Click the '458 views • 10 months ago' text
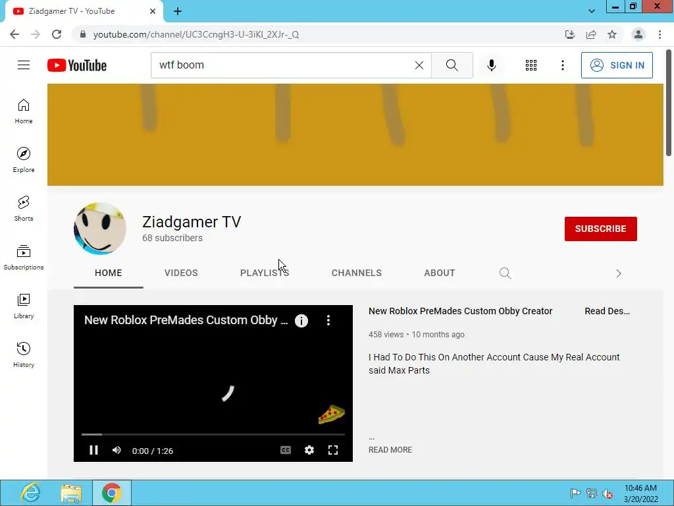The height and width of the screenshot is (506, 674). point(417,334)
